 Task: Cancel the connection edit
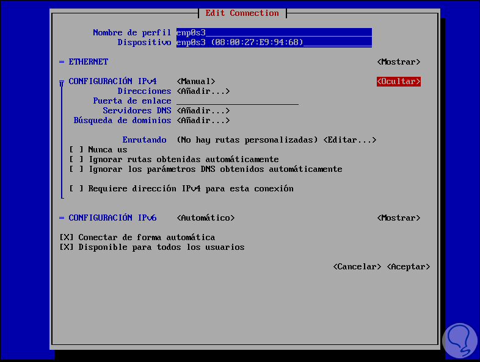point(357,267)
